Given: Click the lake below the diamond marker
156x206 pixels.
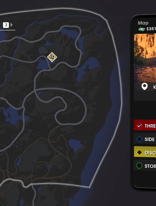Looking at the screenshot, I should click(x=43, y=64).
